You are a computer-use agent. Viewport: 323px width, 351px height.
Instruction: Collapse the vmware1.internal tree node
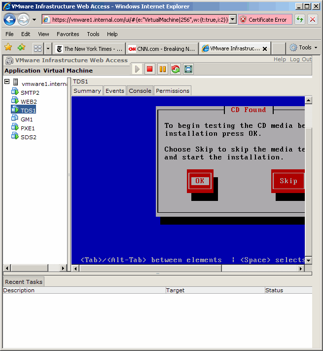(7, 82)
